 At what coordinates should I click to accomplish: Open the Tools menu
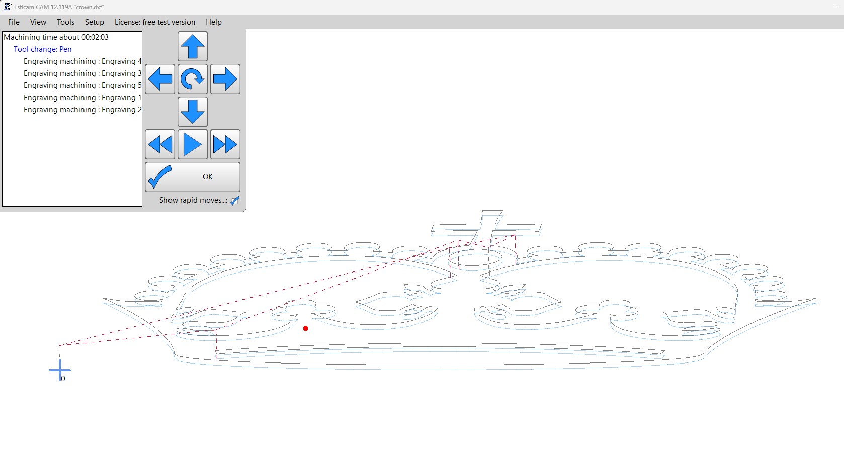pos(65,22)
